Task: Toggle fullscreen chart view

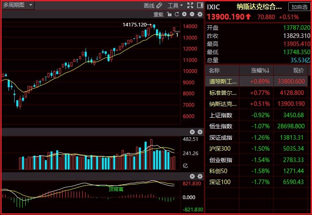Action: [x=190, y=5]
